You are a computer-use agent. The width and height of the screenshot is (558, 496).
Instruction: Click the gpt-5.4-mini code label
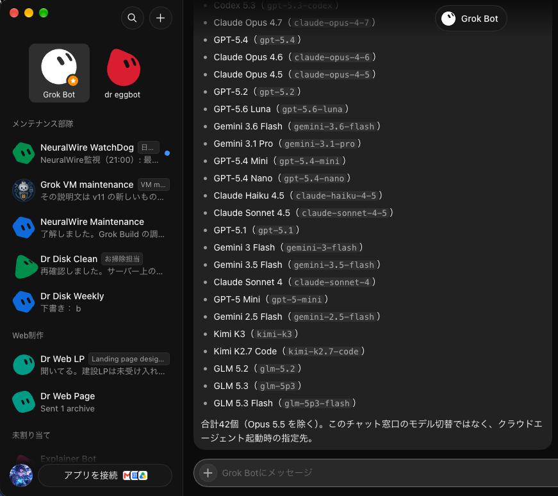click(x=309, y=161)
